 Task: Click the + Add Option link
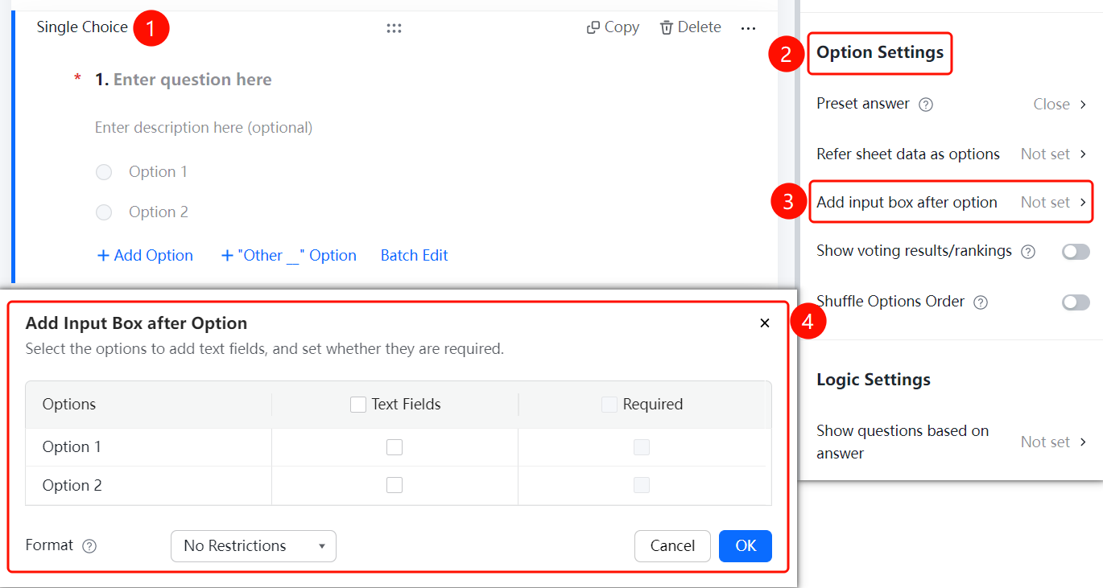145,255
